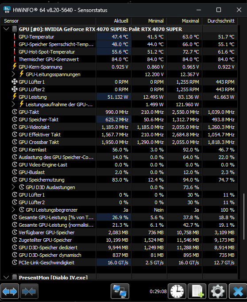Click the clock icon beside GPU-Buslast
The height and width of the screenshot is (302, 247).
[x=15, y=172]
